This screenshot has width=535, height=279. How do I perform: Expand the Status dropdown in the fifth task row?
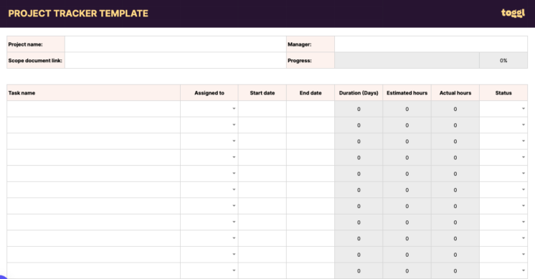click(524, 174)
